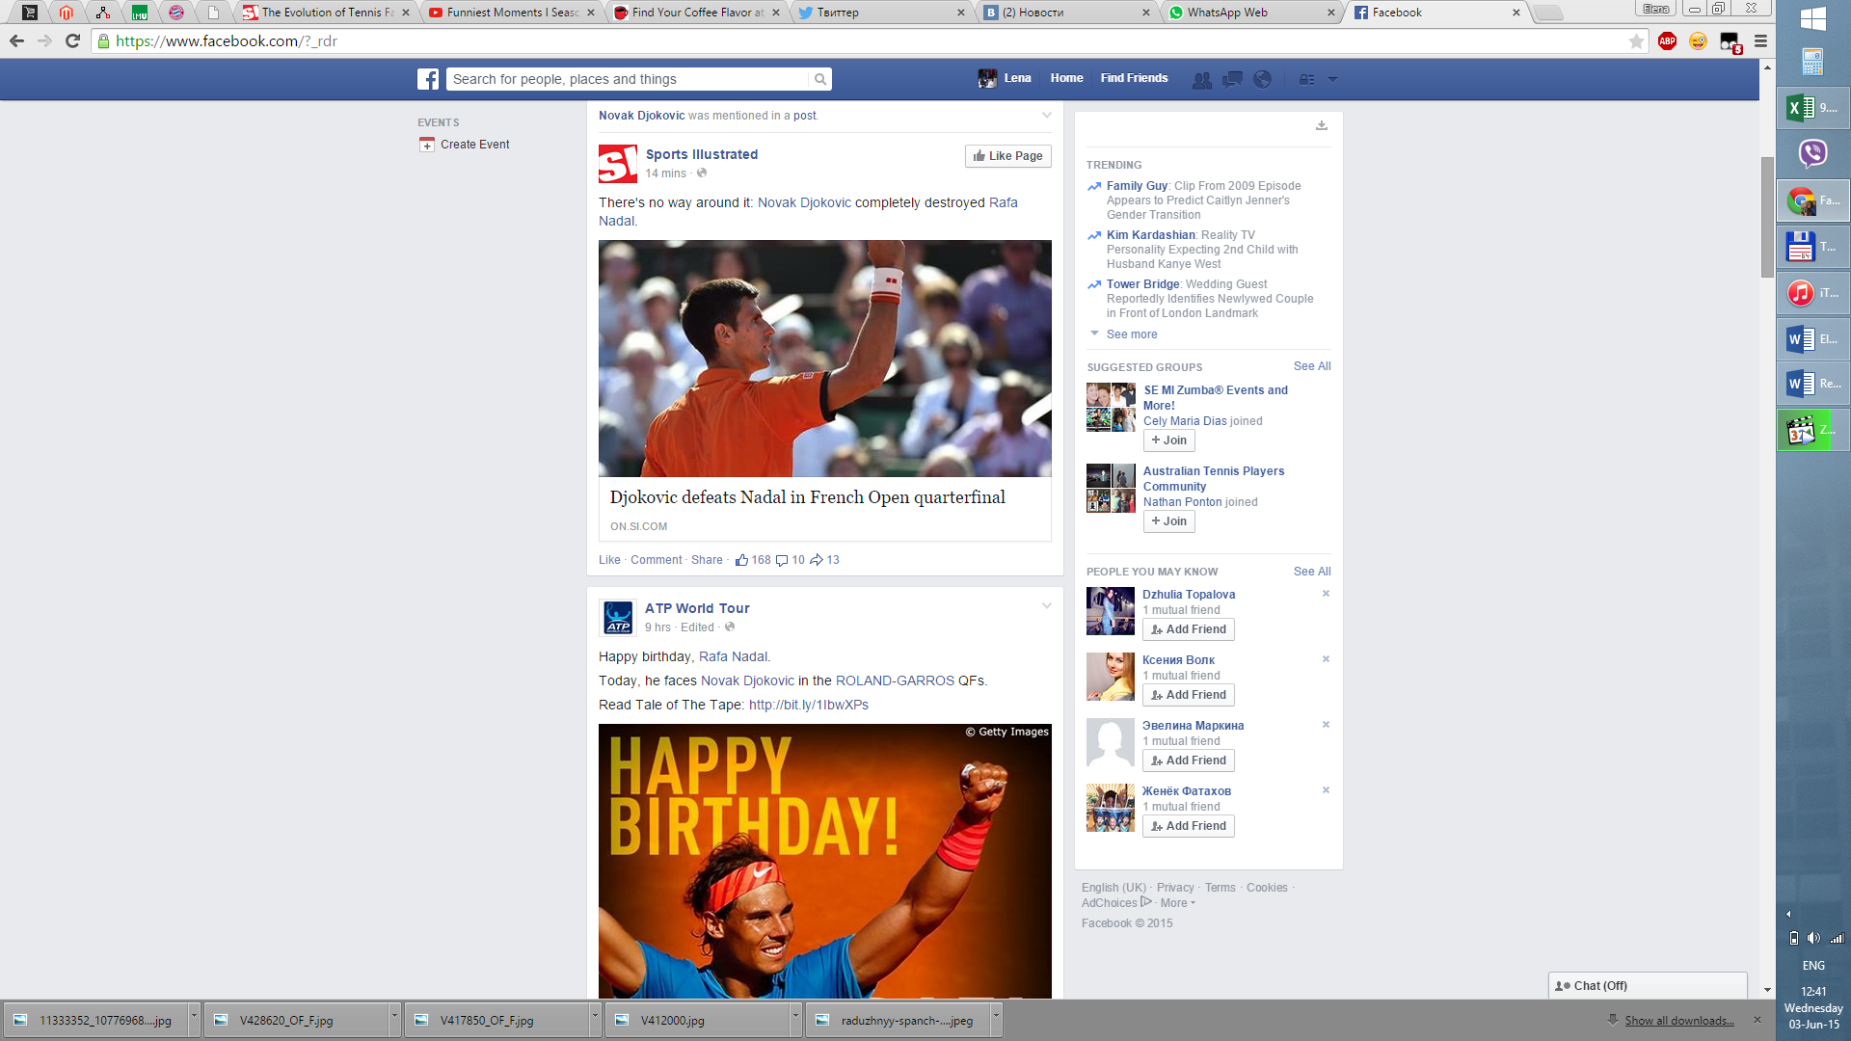Image resolution: width=1851 pixels, height=1041 pixels.
Task: Join Australian Tennis Players Community
Action: (x=1168, y=521)
